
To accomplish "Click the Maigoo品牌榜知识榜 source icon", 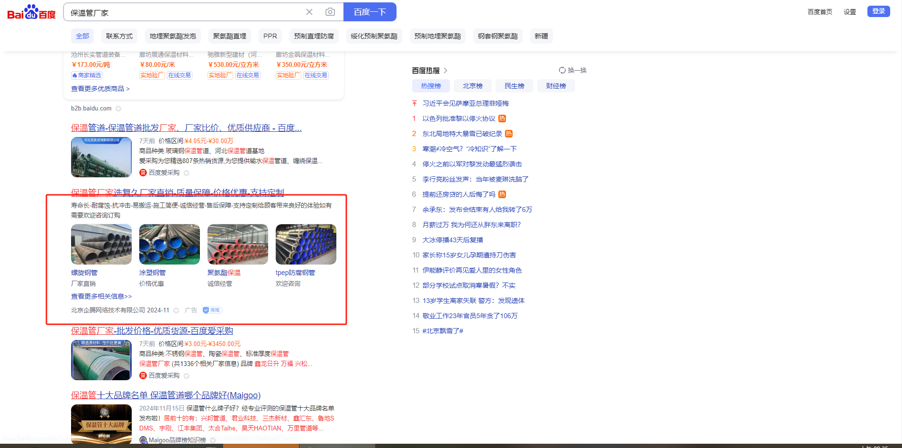I will [x=143, y=440].
